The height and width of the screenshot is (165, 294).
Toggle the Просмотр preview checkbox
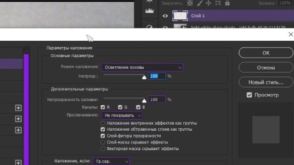(x=249, y=95)
